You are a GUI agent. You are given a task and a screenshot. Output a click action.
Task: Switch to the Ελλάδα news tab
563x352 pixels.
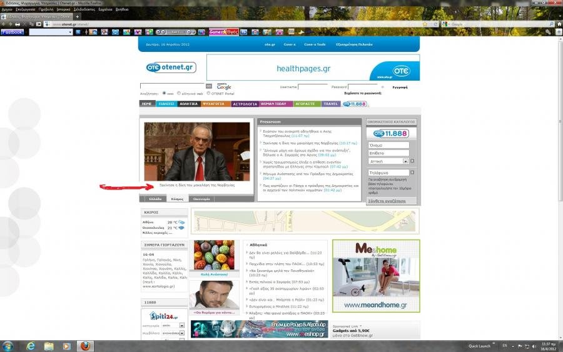click(155, 199)
